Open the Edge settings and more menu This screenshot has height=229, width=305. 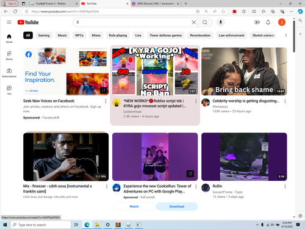click(292, 12)
